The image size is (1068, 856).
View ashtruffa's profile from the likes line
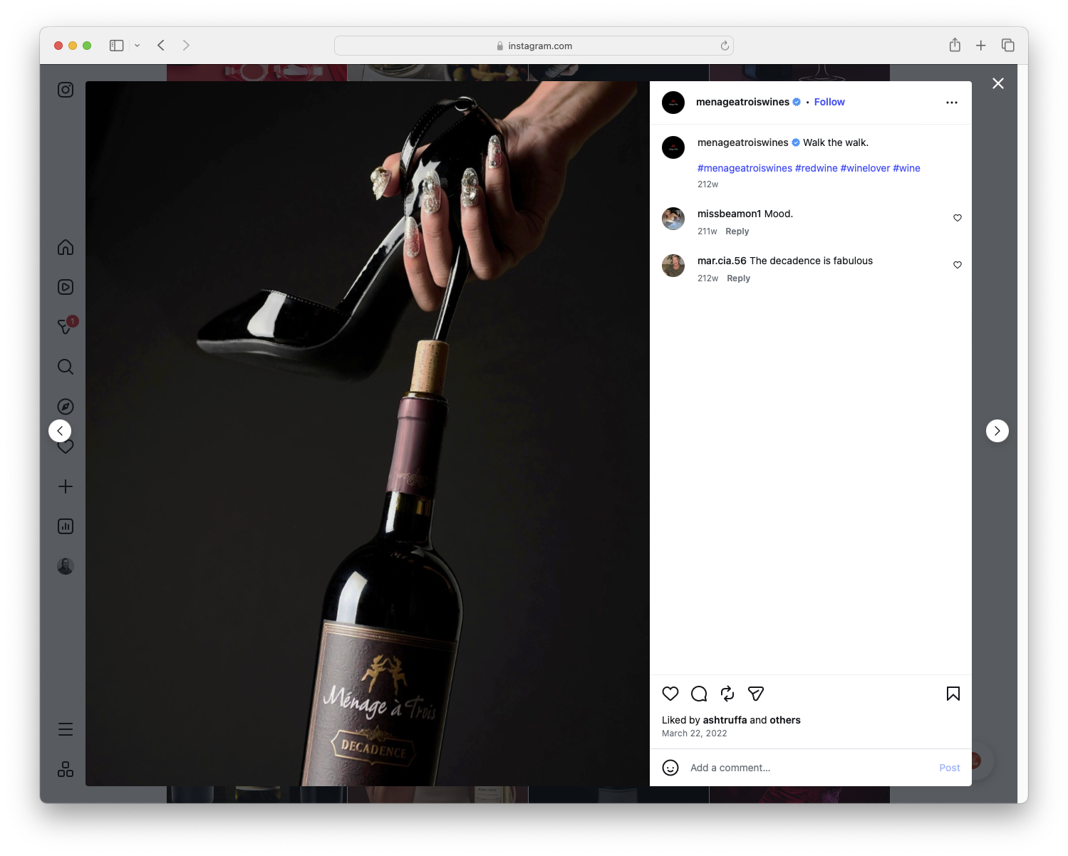pos(725,720)
